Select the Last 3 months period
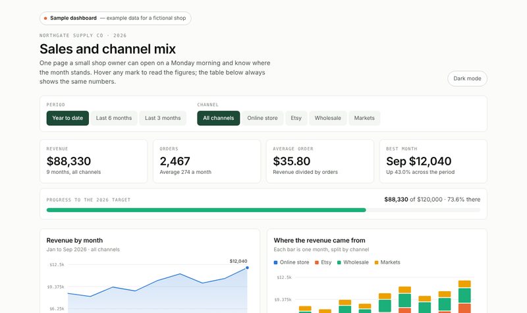 click(x=163, y=118)
